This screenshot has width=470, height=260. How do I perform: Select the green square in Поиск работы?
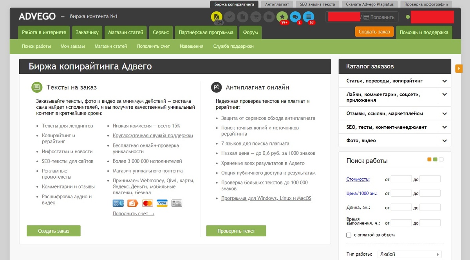coord(435,159)
